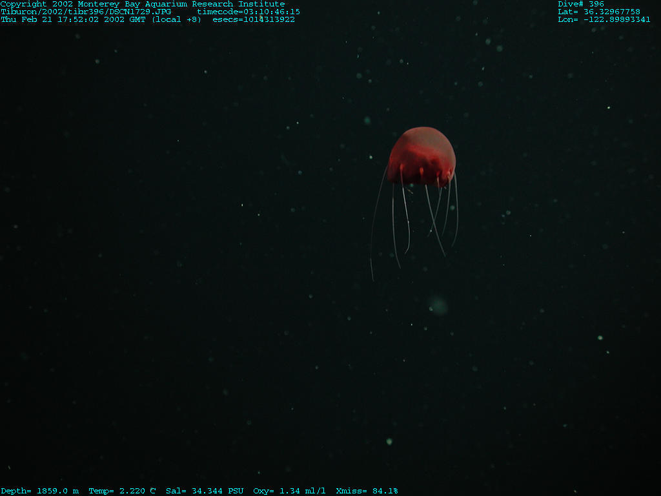Click the latitude value 'Lat= 36.32967758'
The width and height of the screenshot is (661, 496).
pos(598,12)
